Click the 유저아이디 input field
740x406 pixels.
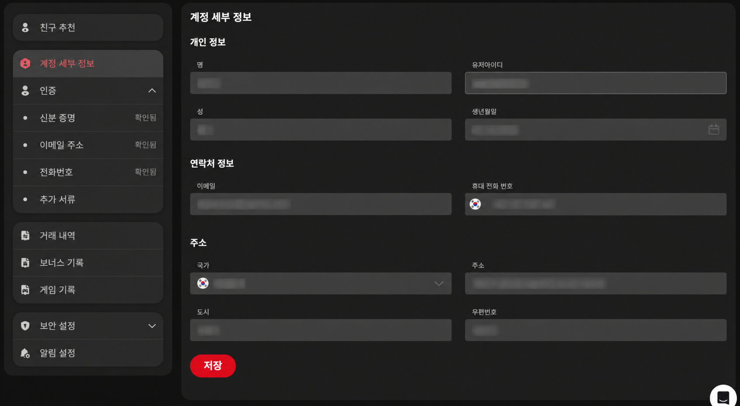pos(596,83)
